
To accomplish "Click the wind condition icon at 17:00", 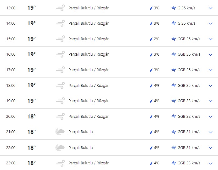I will [x=60, y=70].
